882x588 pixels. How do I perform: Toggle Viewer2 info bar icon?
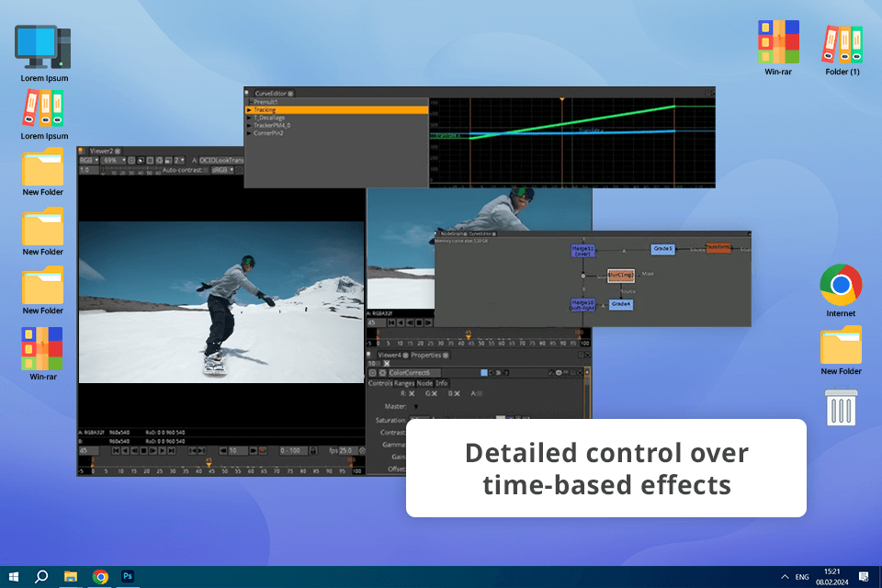168,161
